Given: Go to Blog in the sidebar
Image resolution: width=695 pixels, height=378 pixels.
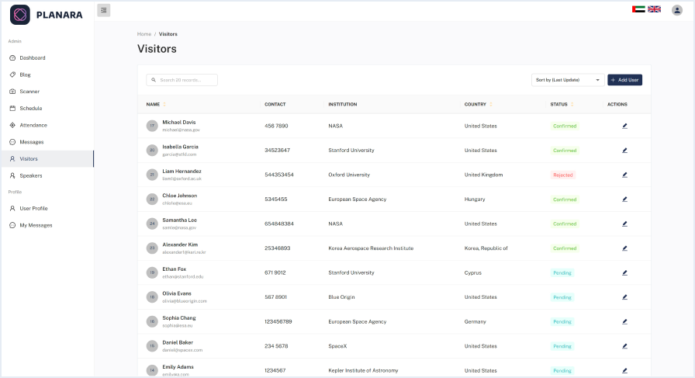Looking at the screenshot, I should coord(47,75).
